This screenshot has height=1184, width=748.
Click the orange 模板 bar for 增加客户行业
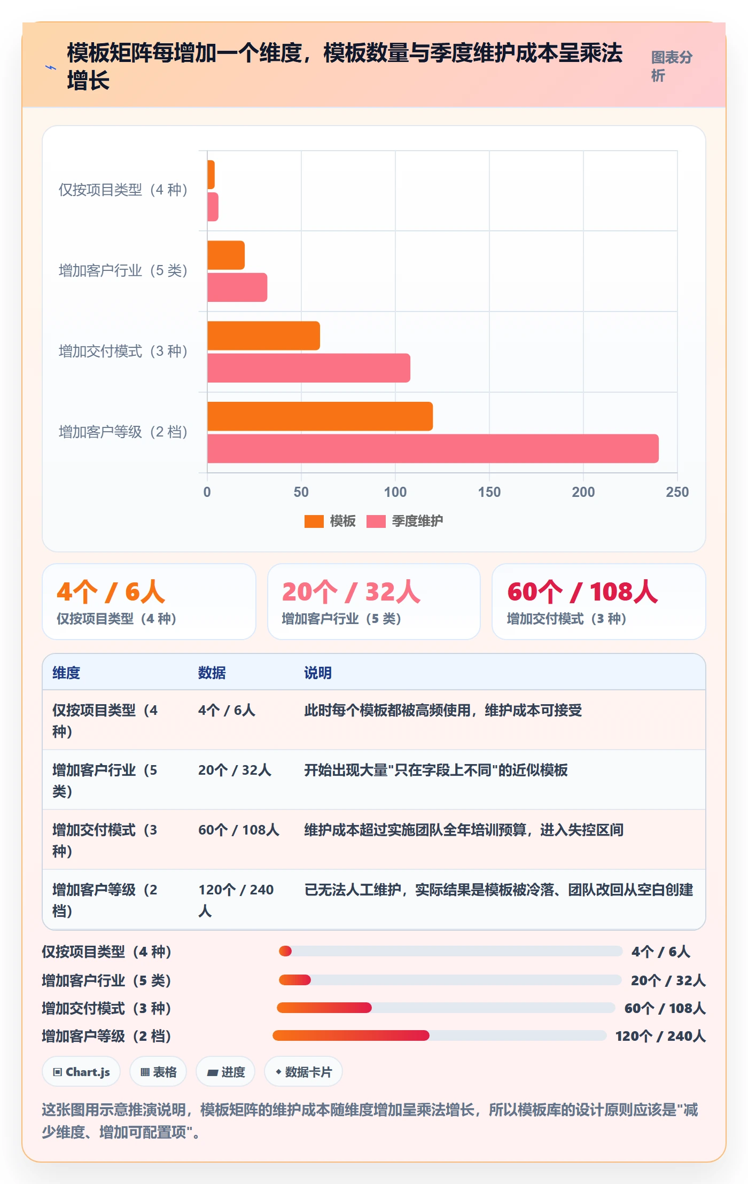coord(226,255)
